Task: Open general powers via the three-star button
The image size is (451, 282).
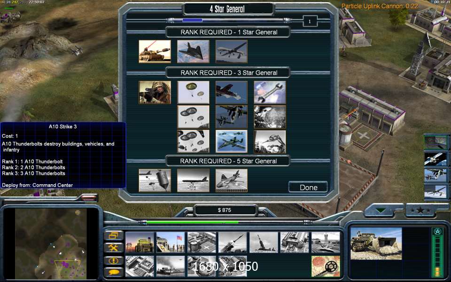Action: click(420, 211)
